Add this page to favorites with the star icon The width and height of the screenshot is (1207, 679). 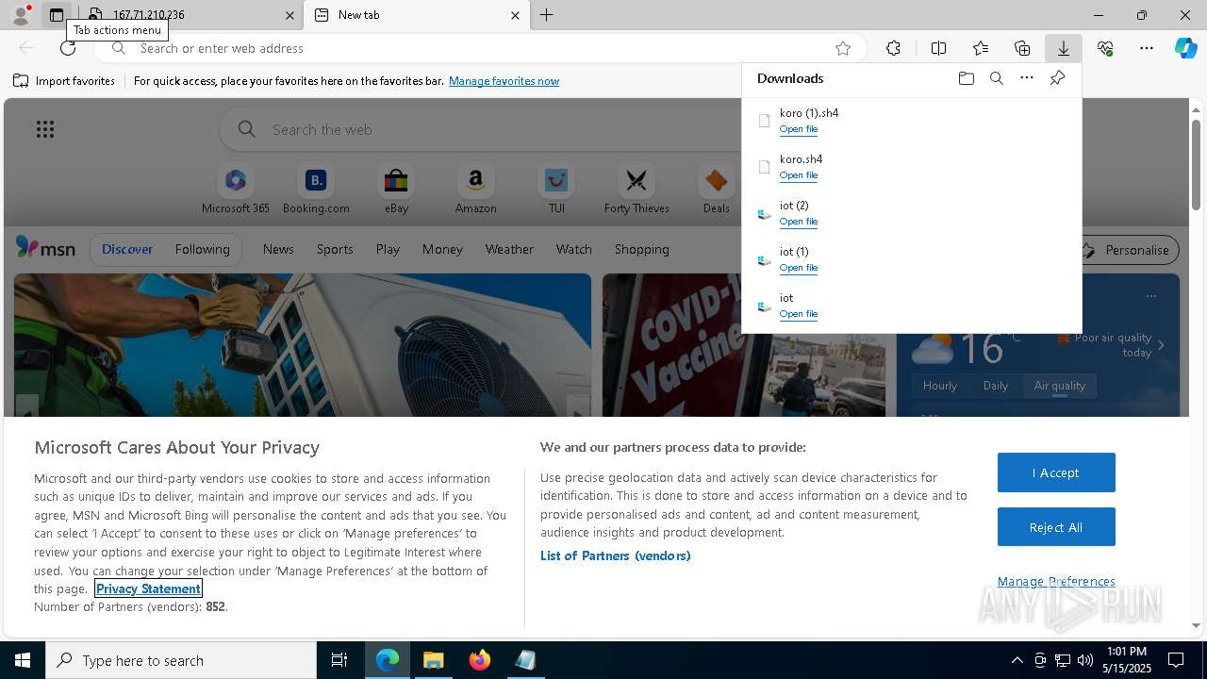(x=843, y=48)
